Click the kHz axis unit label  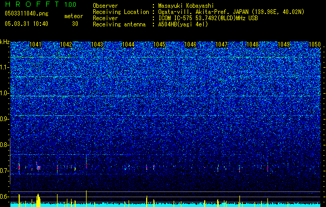[5, 42]
